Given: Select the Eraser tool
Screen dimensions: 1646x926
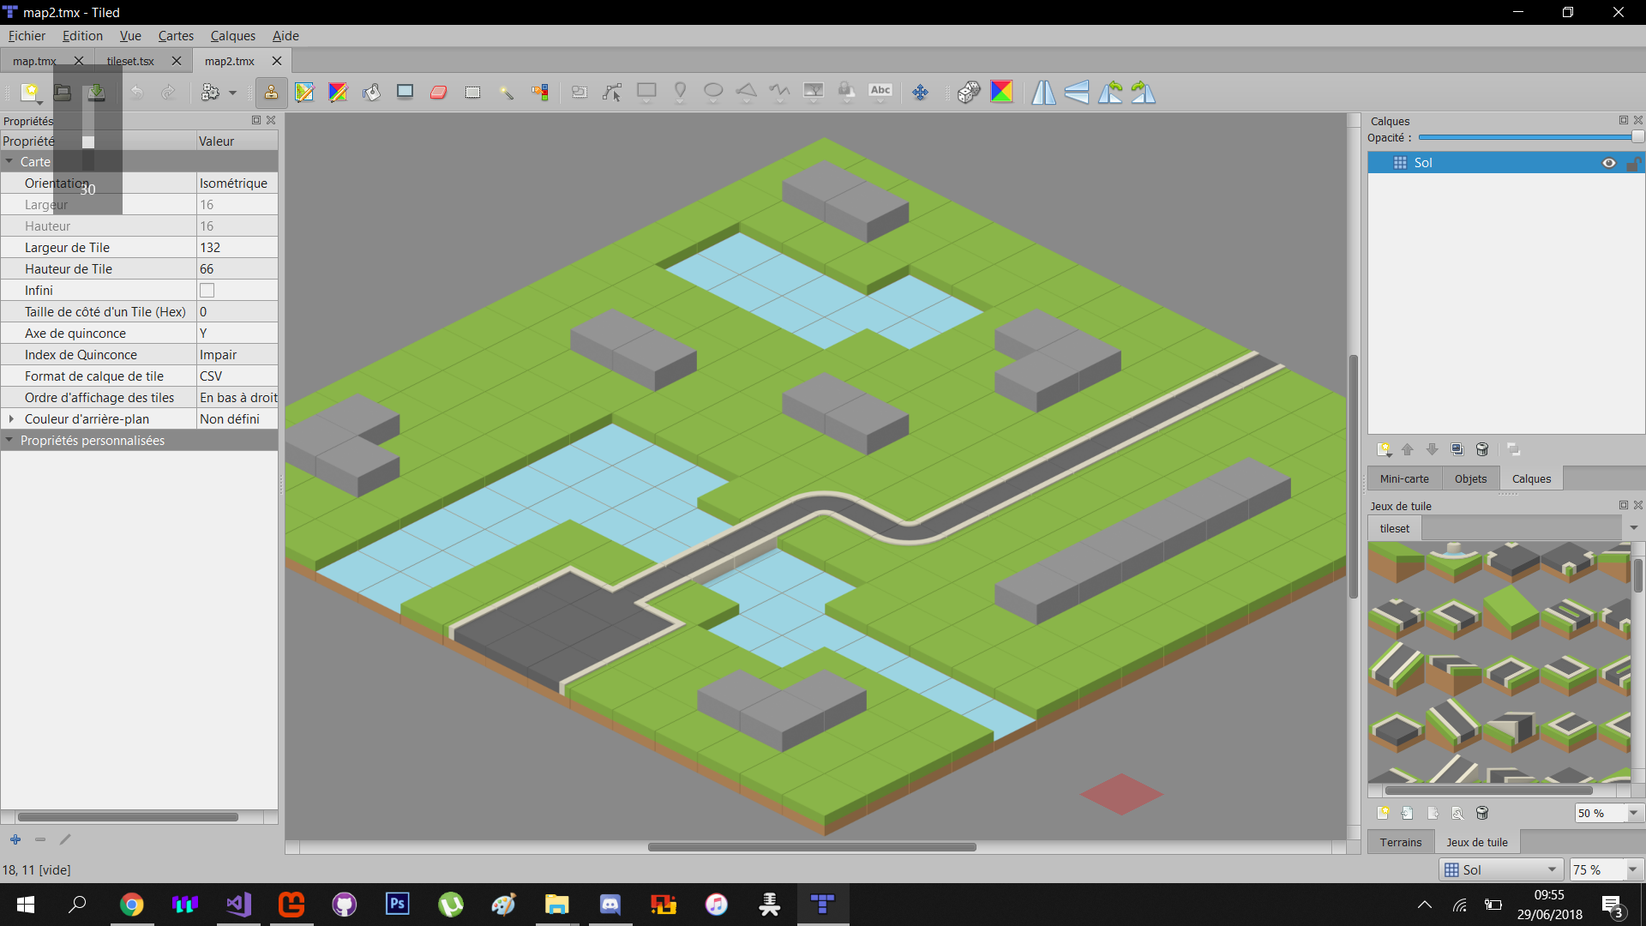Looking at the screenshot, I should tap(438, 92).
